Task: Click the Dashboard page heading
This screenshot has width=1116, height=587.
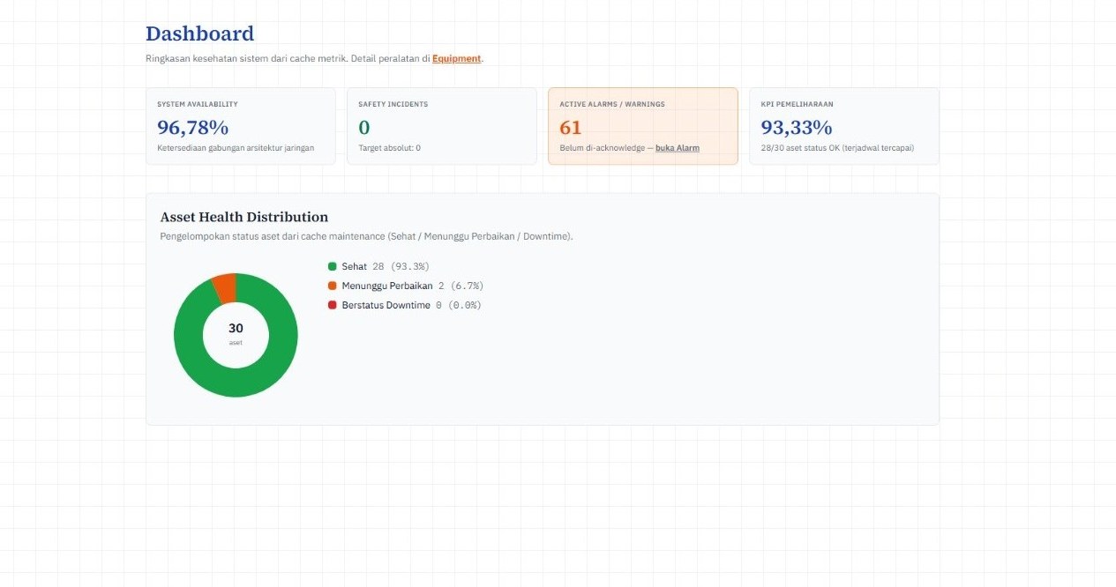Action: (x=199, y=33)
